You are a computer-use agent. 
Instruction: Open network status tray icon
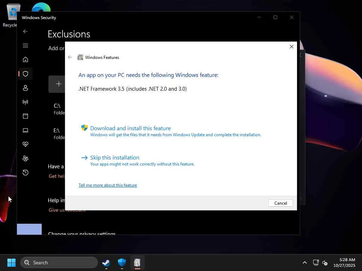pyautogui.click(x=316, y=263)
